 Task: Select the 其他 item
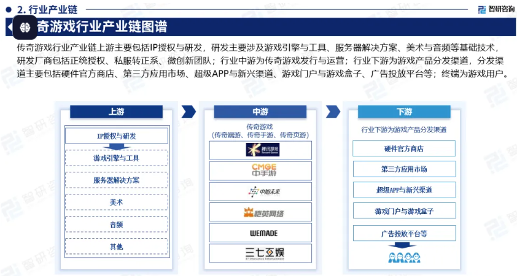[x=117, y=247]
